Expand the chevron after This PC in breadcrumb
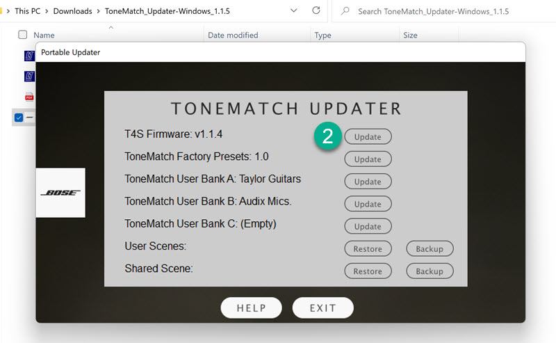This screenshot has width=556, height=343. pos(46,12)
